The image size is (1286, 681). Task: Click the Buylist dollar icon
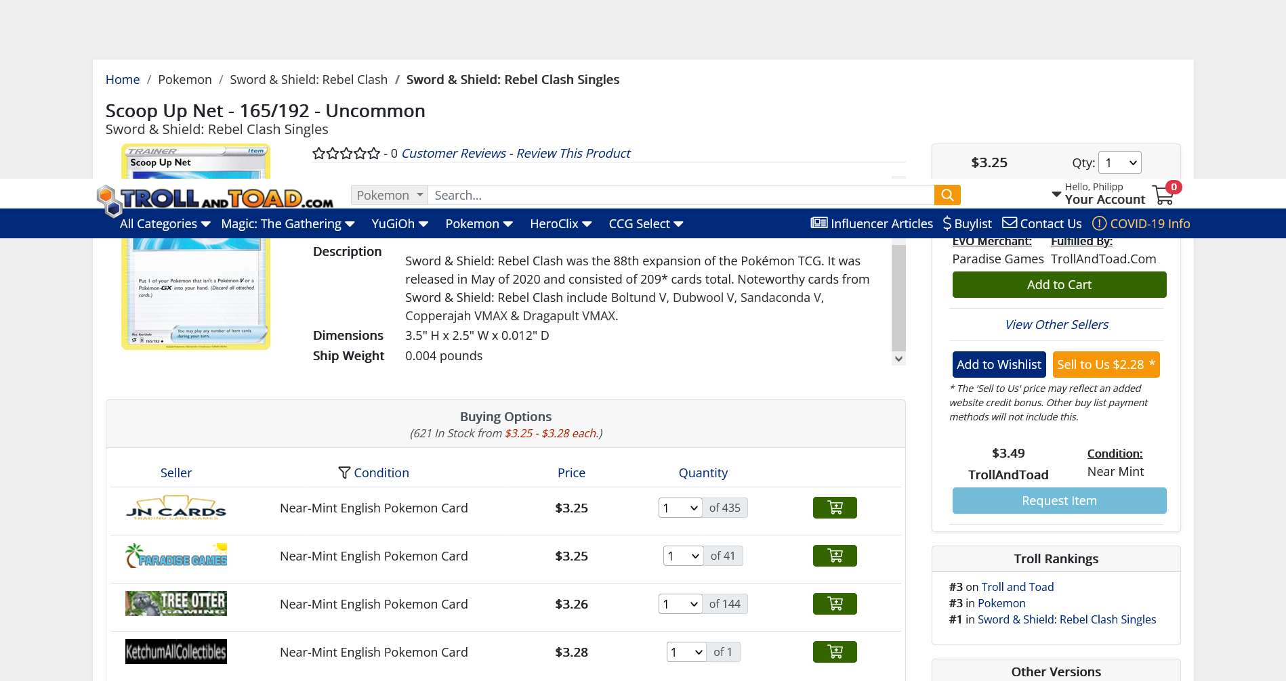(947, 223)
